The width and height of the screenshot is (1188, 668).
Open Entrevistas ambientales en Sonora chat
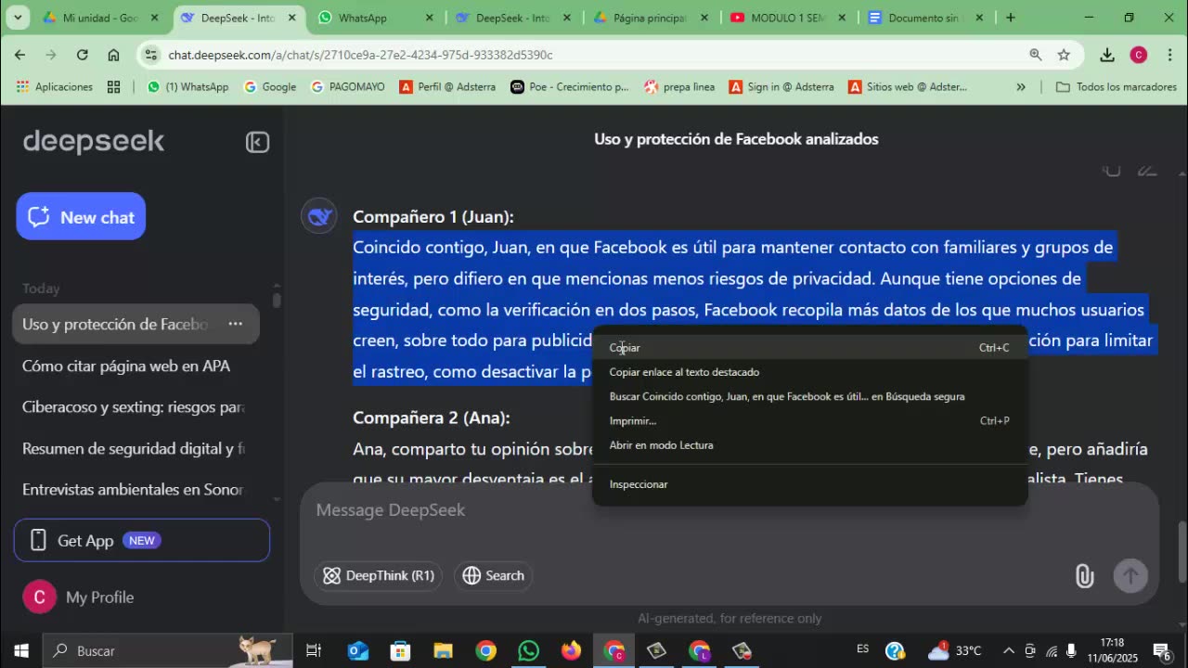[136, 489]
